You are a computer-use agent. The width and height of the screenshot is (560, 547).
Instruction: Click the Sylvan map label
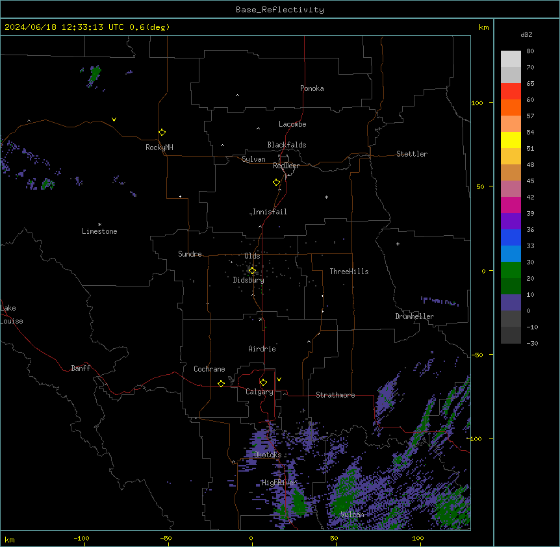(x=253, y=159)
